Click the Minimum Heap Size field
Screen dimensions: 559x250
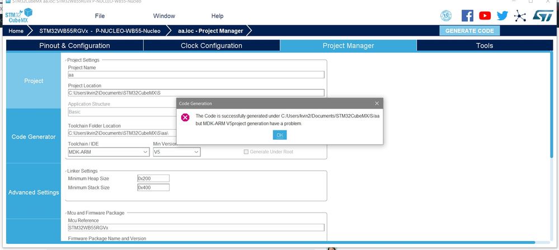coord(153,178)
